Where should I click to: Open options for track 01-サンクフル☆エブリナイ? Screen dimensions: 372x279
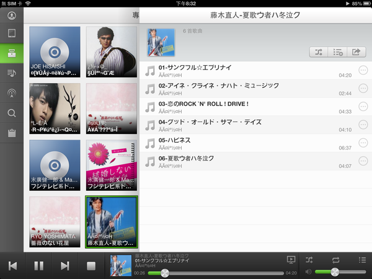(363, 70)
